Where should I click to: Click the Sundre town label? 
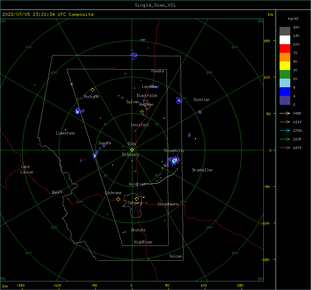coord(105,143)
